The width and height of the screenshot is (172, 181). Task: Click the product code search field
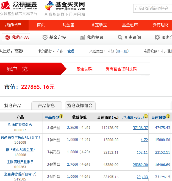coord(153,8)
